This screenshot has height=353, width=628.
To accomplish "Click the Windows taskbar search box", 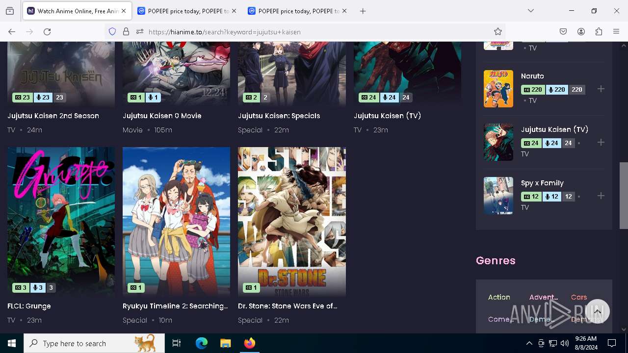I will coord(94,343).
